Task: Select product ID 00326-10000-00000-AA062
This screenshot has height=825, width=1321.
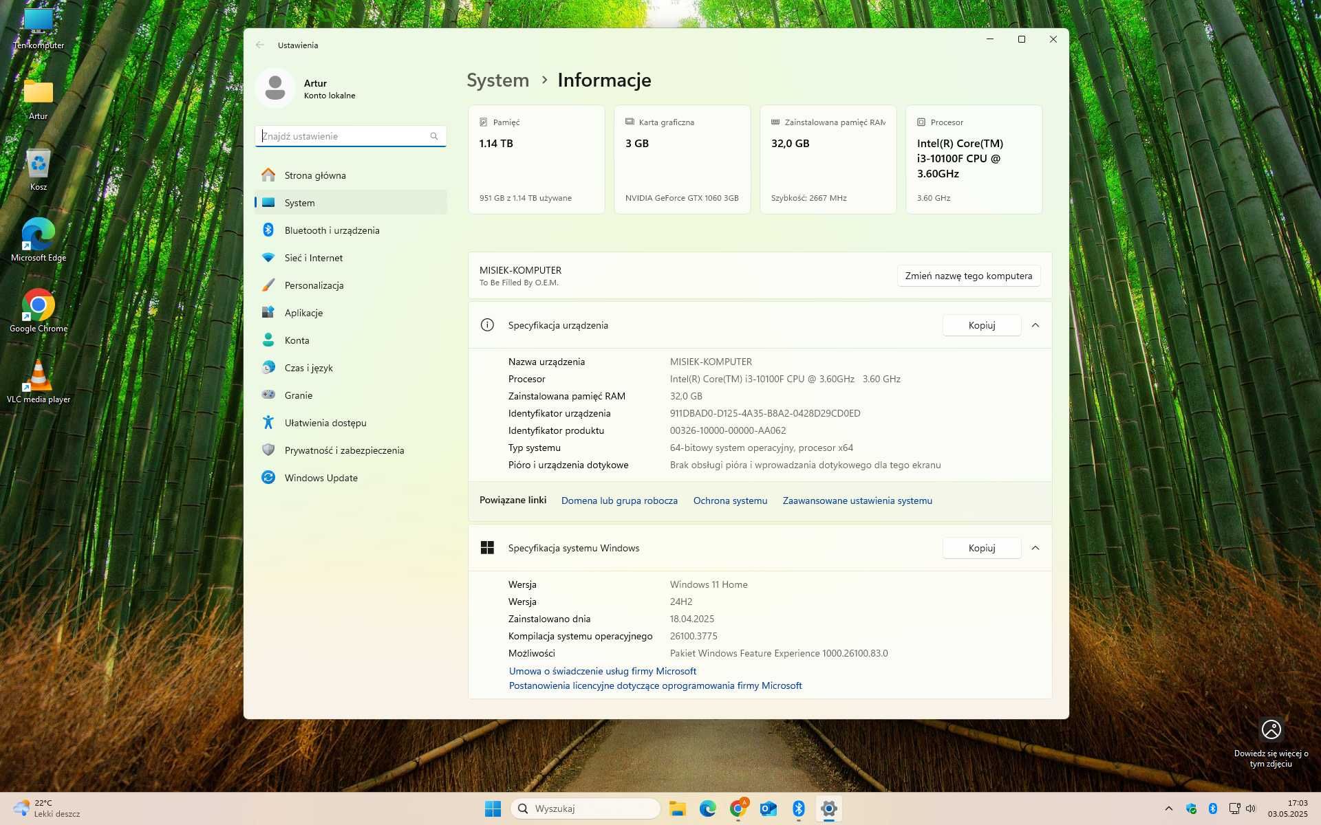Action: [x=728, y=430]
